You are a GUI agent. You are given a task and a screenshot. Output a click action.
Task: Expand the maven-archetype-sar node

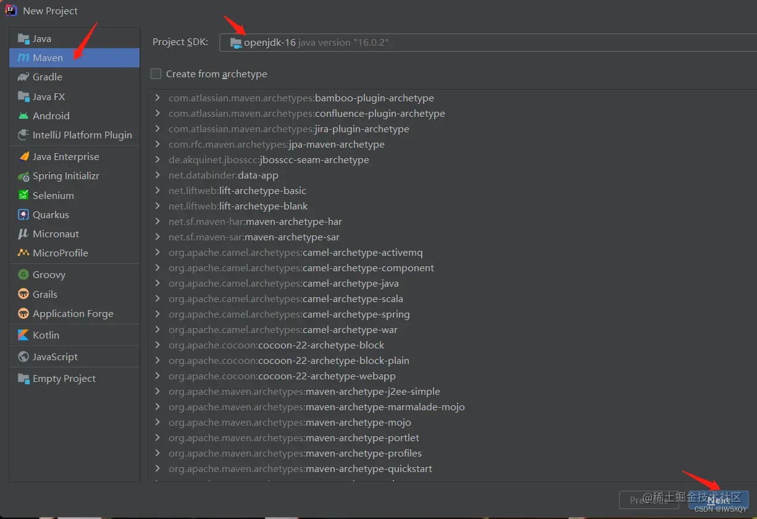[157, 237]
